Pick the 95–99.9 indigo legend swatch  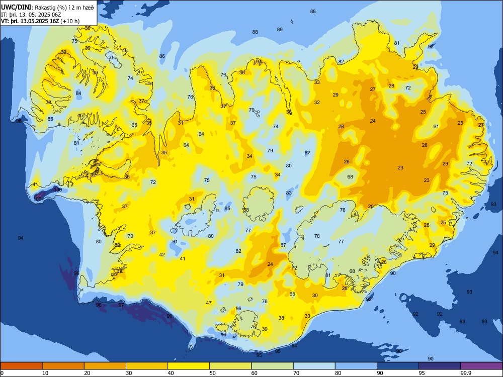coord(440,366)
